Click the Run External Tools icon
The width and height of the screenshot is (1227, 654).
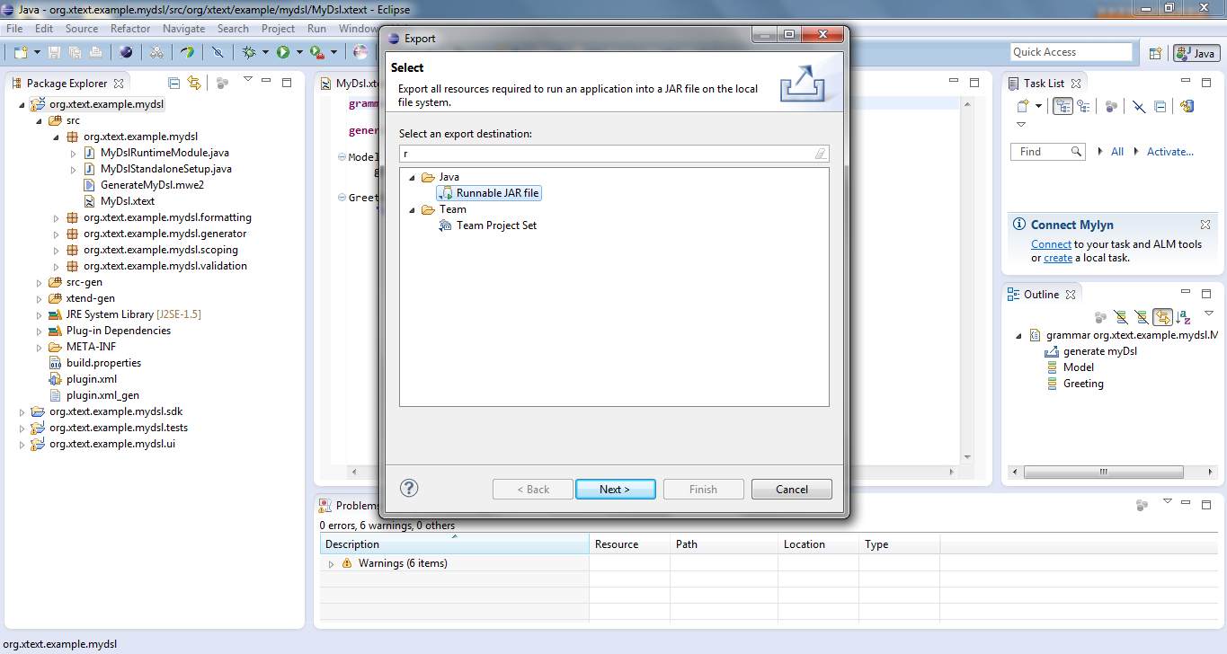pyautogui.click(x=316, y=52)
